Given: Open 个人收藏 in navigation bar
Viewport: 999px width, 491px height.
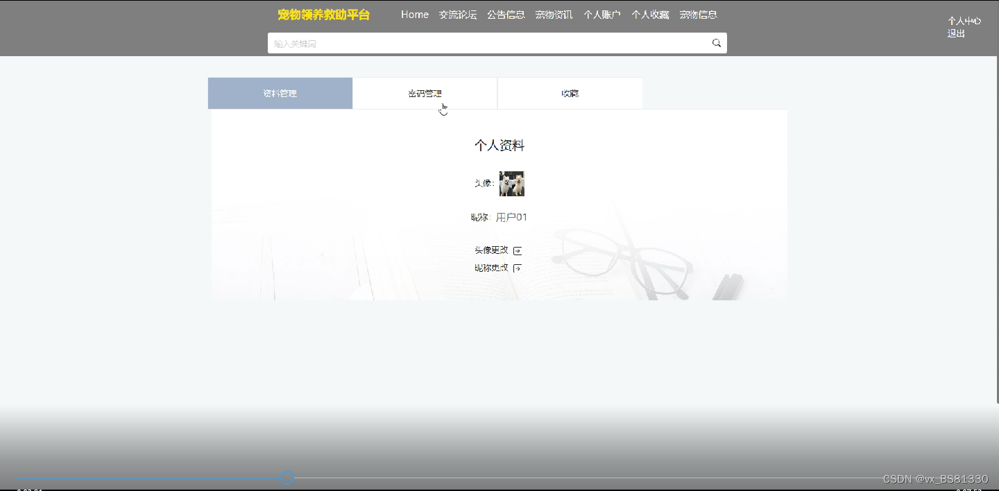Looking at the screenshot, I should pyautogui.click(x=650, y=15).
